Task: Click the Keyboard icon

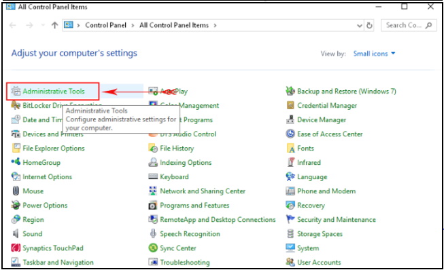Action: [153, 176]
